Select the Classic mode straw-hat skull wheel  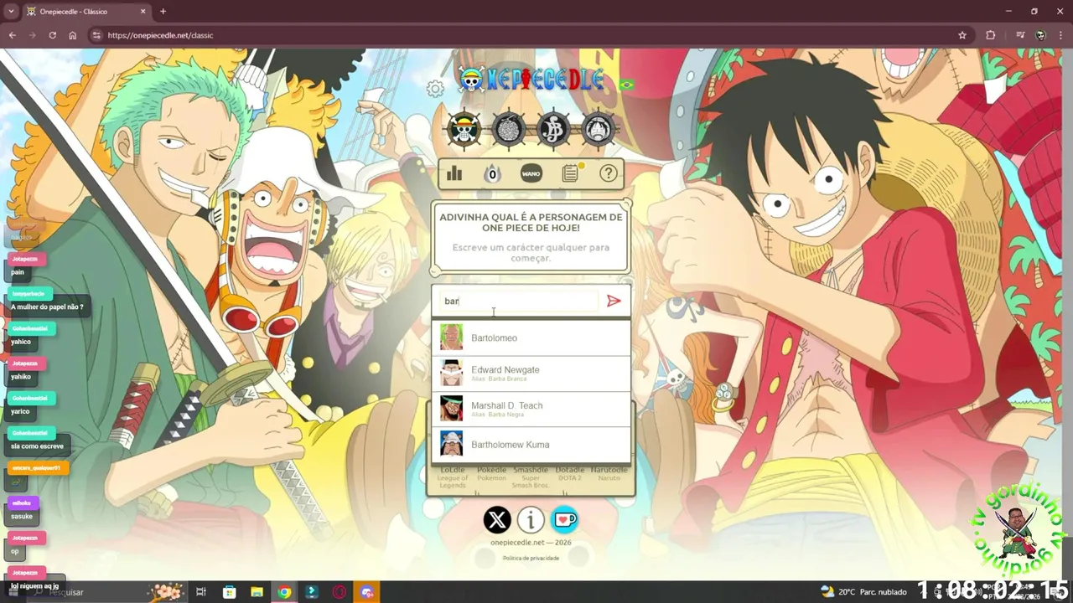click(x=464, y=130)
